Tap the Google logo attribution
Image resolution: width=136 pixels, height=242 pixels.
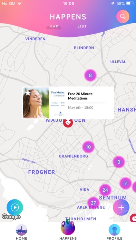[11, 217]
